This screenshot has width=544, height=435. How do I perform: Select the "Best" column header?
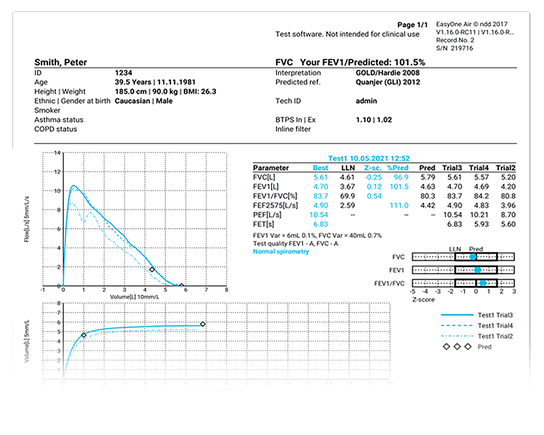[x=320, y=168]
